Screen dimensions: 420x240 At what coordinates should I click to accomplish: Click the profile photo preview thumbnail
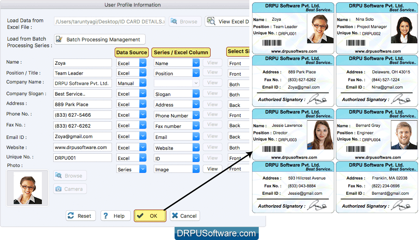coord(27,188)
